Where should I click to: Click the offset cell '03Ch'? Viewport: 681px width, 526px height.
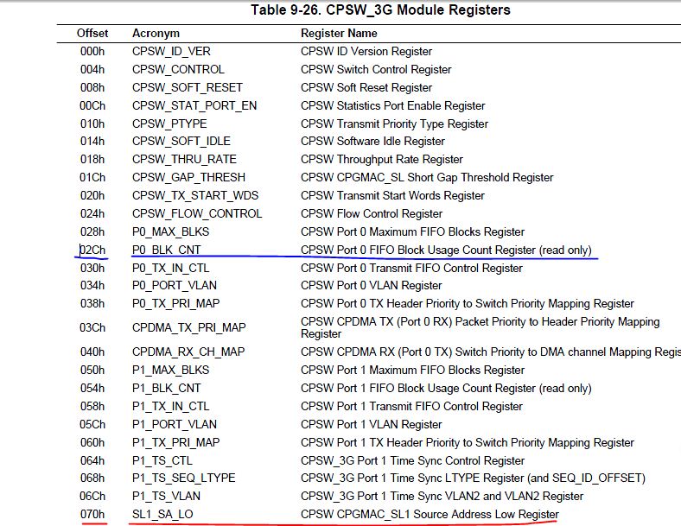(92, 327)
